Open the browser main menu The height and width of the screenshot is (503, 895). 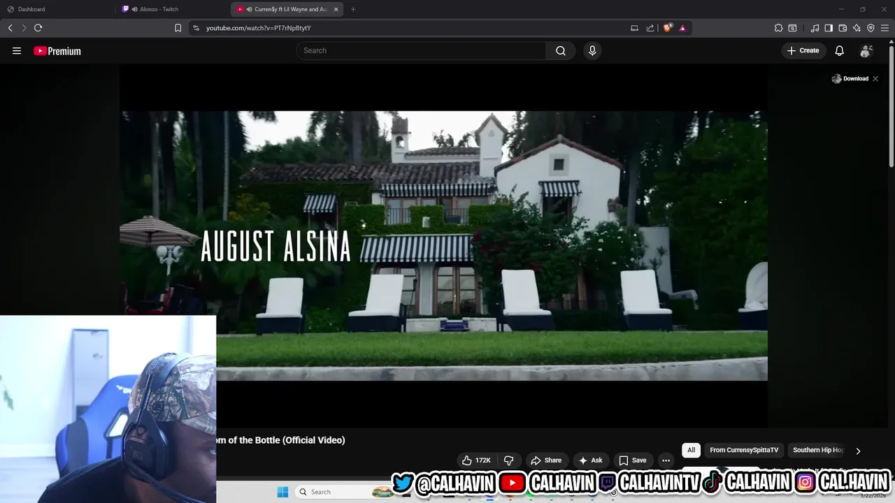(x=885, y=28)
